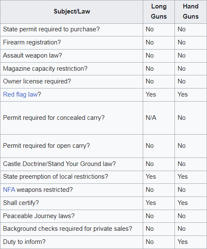
Task: Click the 'Owner license required?' cell
Action: coord(72,82)
